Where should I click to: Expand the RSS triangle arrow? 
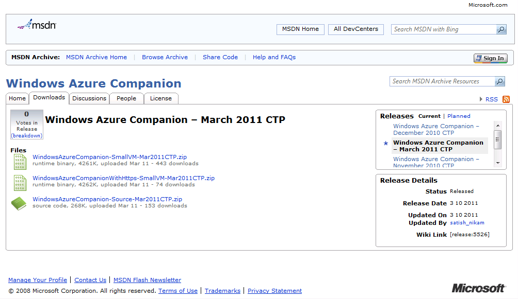(481, 99)
